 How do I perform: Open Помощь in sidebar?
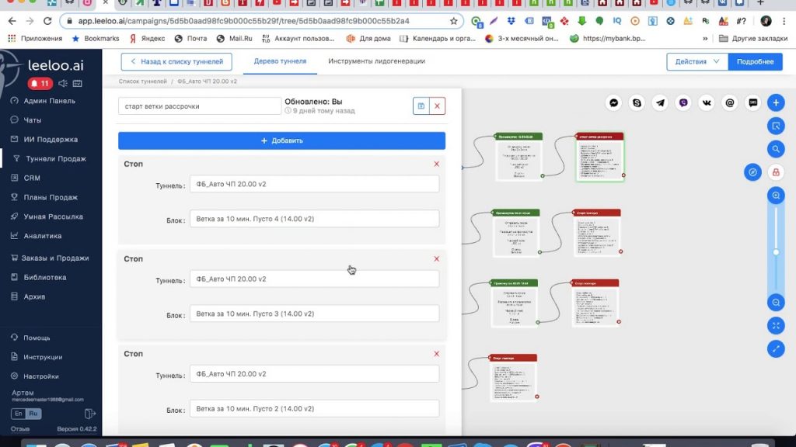point(36,338)
